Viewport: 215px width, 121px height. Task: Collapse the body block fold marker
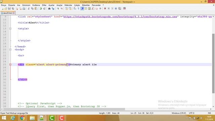click(x=10, y=49)
